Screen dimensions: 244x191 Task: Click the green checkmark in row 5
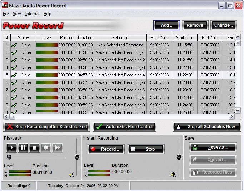coord(14,75)
